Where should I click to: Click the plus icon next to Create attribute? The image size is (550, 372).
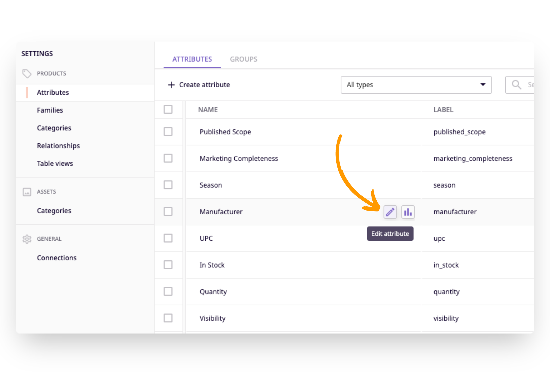click(171, 85)
